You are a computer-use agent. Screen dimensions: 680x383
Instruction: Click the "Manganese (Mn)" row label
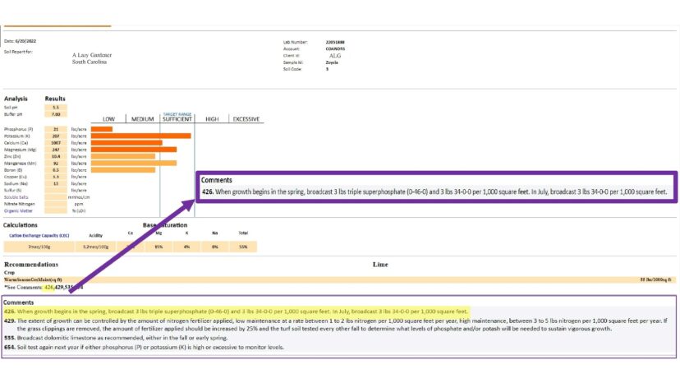20,164
